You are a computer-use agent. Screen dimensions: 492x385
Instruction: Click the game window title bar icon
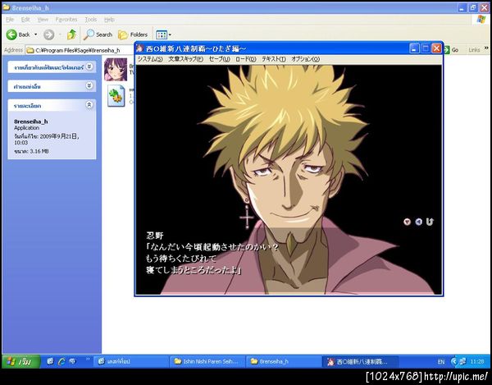[x=140, y=48]
